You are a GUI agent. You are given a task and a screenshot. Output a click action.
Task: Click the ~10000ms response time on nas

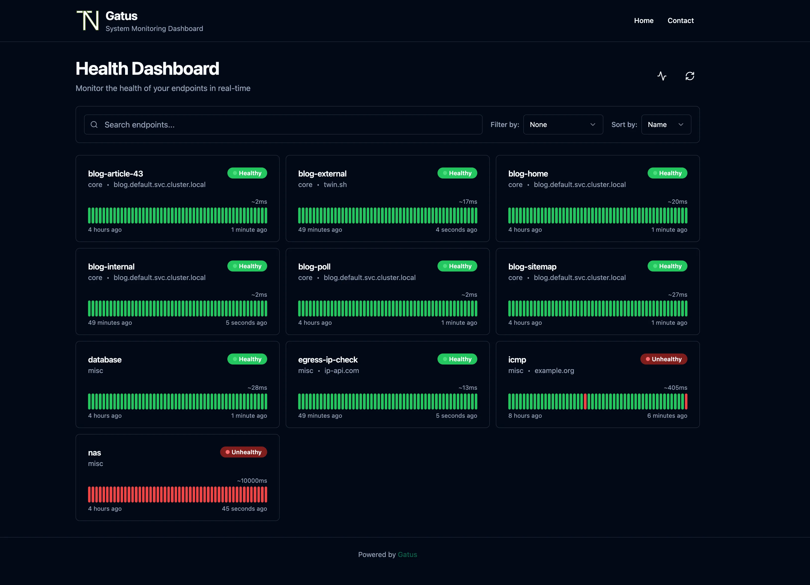[x=252, y=481]
